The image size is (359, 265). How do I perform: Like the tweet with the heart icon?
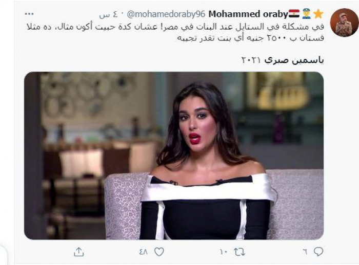pyautogui.click(x=159, y=252)
